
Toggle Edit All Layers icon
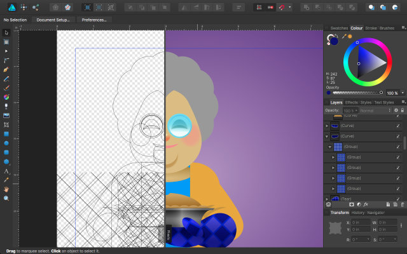click(x=328, y=204)
